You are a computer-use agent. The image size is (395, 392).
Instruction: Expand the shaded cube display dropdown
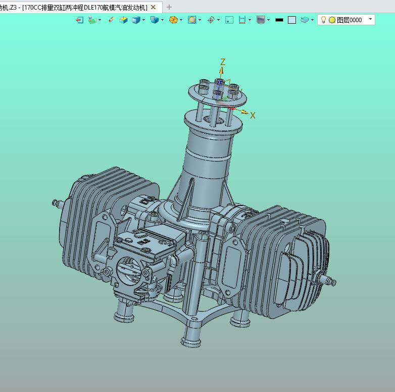tap(144, 20)
